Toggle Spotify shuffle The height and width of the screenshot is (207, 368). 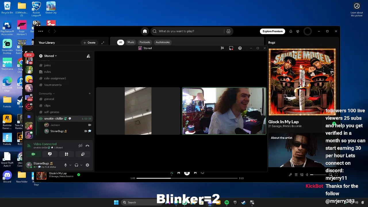click(x=172, y=172)
